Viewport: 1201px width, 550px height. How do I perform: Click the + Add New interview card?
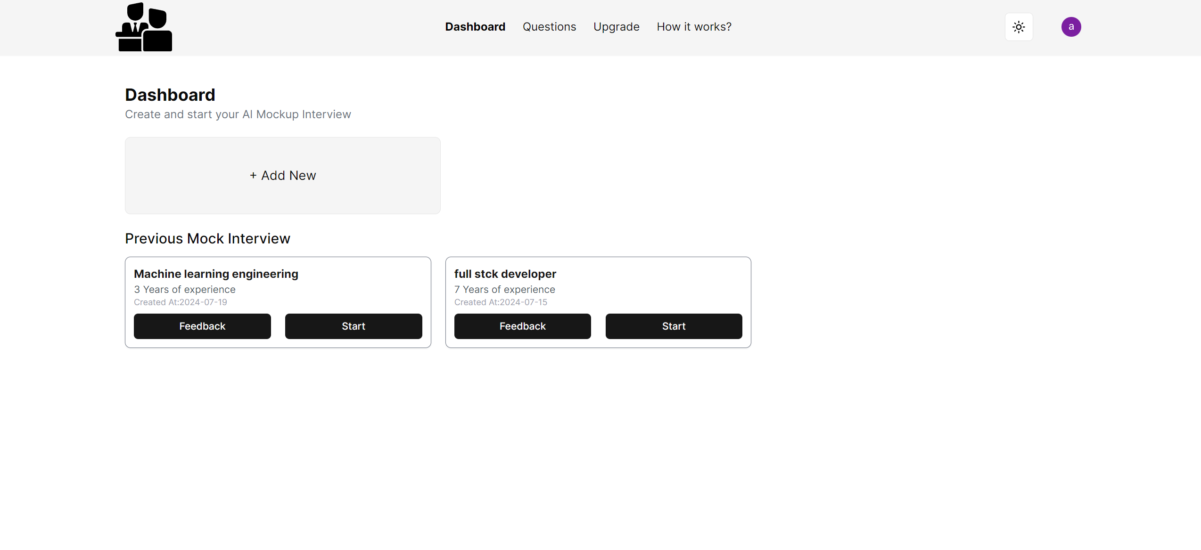(283, 176)
